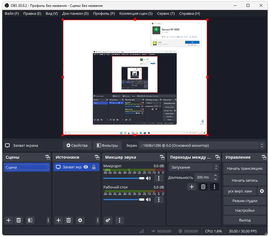Open advanced audio properties gears icon
This screenshot has height=237, width=269.
click(108, 221)
